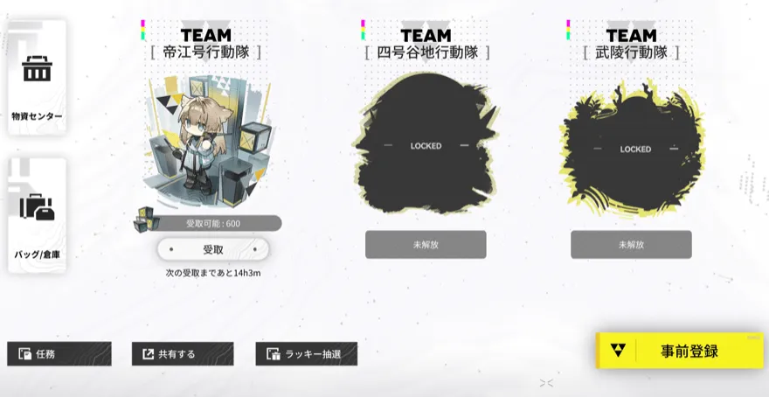Open the ラッキー抽選 menu button
769x397 pixels.
click(307, 354)
